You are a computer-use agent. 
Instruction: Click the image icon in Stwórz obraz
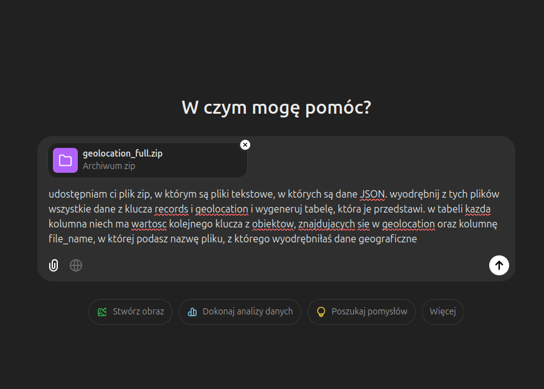pos(102,312)
